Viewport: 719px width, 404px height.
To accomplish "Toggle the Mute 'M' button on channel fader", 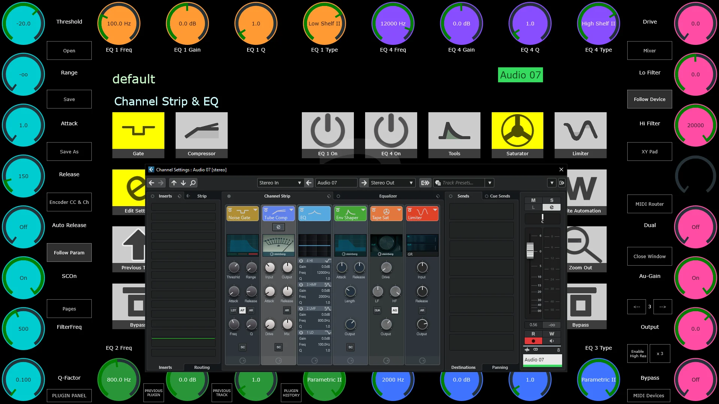I will point(533,200).
